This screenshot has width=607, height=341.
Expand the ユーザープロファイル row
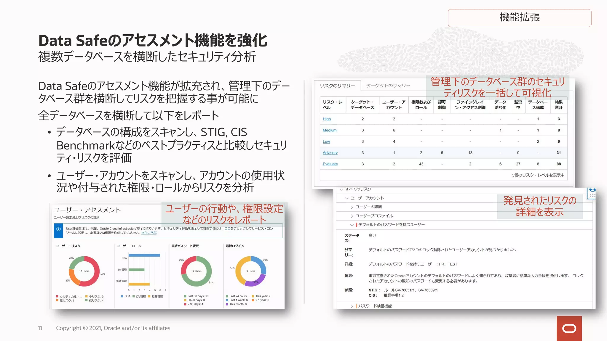pyautogui.click(x=352, y=216)
